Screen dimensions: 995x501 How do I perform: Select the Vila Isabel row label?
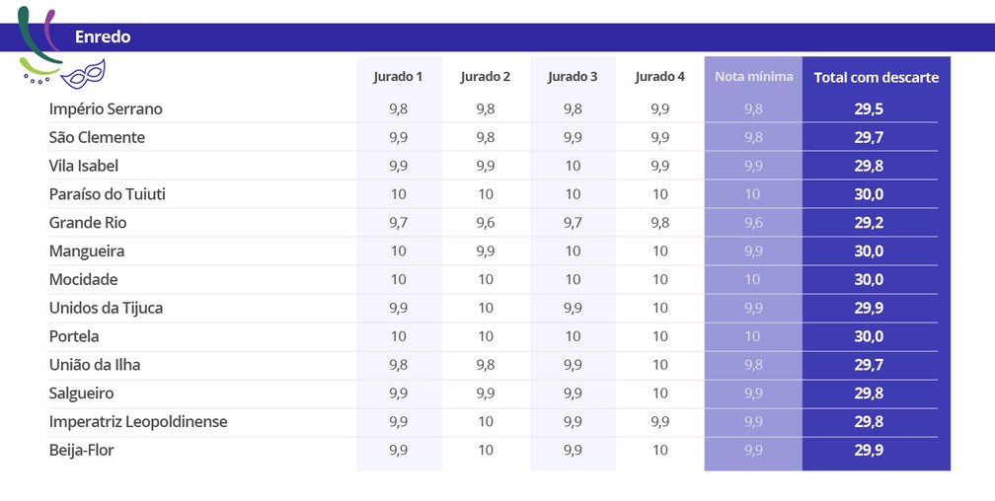[x=84, y=166]
